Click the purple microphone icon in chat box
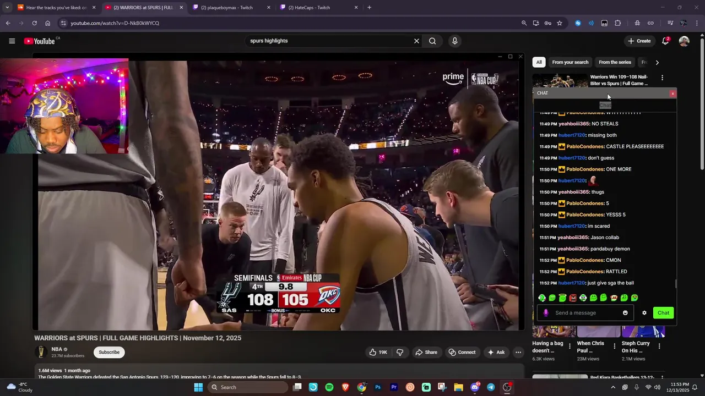The image size is (705, 396). click(546, 313)
